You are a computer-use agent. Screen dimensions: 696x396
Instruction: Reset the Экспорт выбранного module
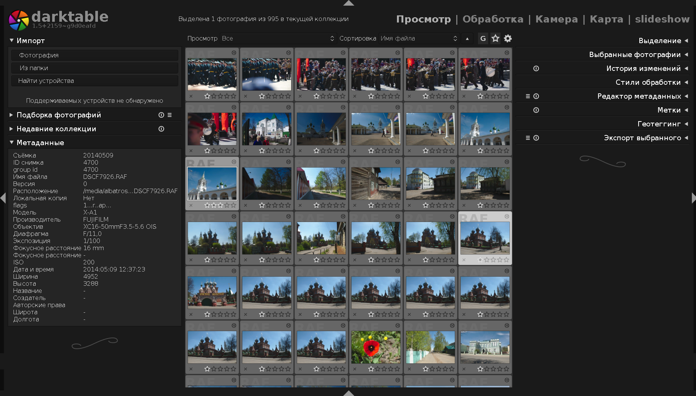(x=536, y=138)
